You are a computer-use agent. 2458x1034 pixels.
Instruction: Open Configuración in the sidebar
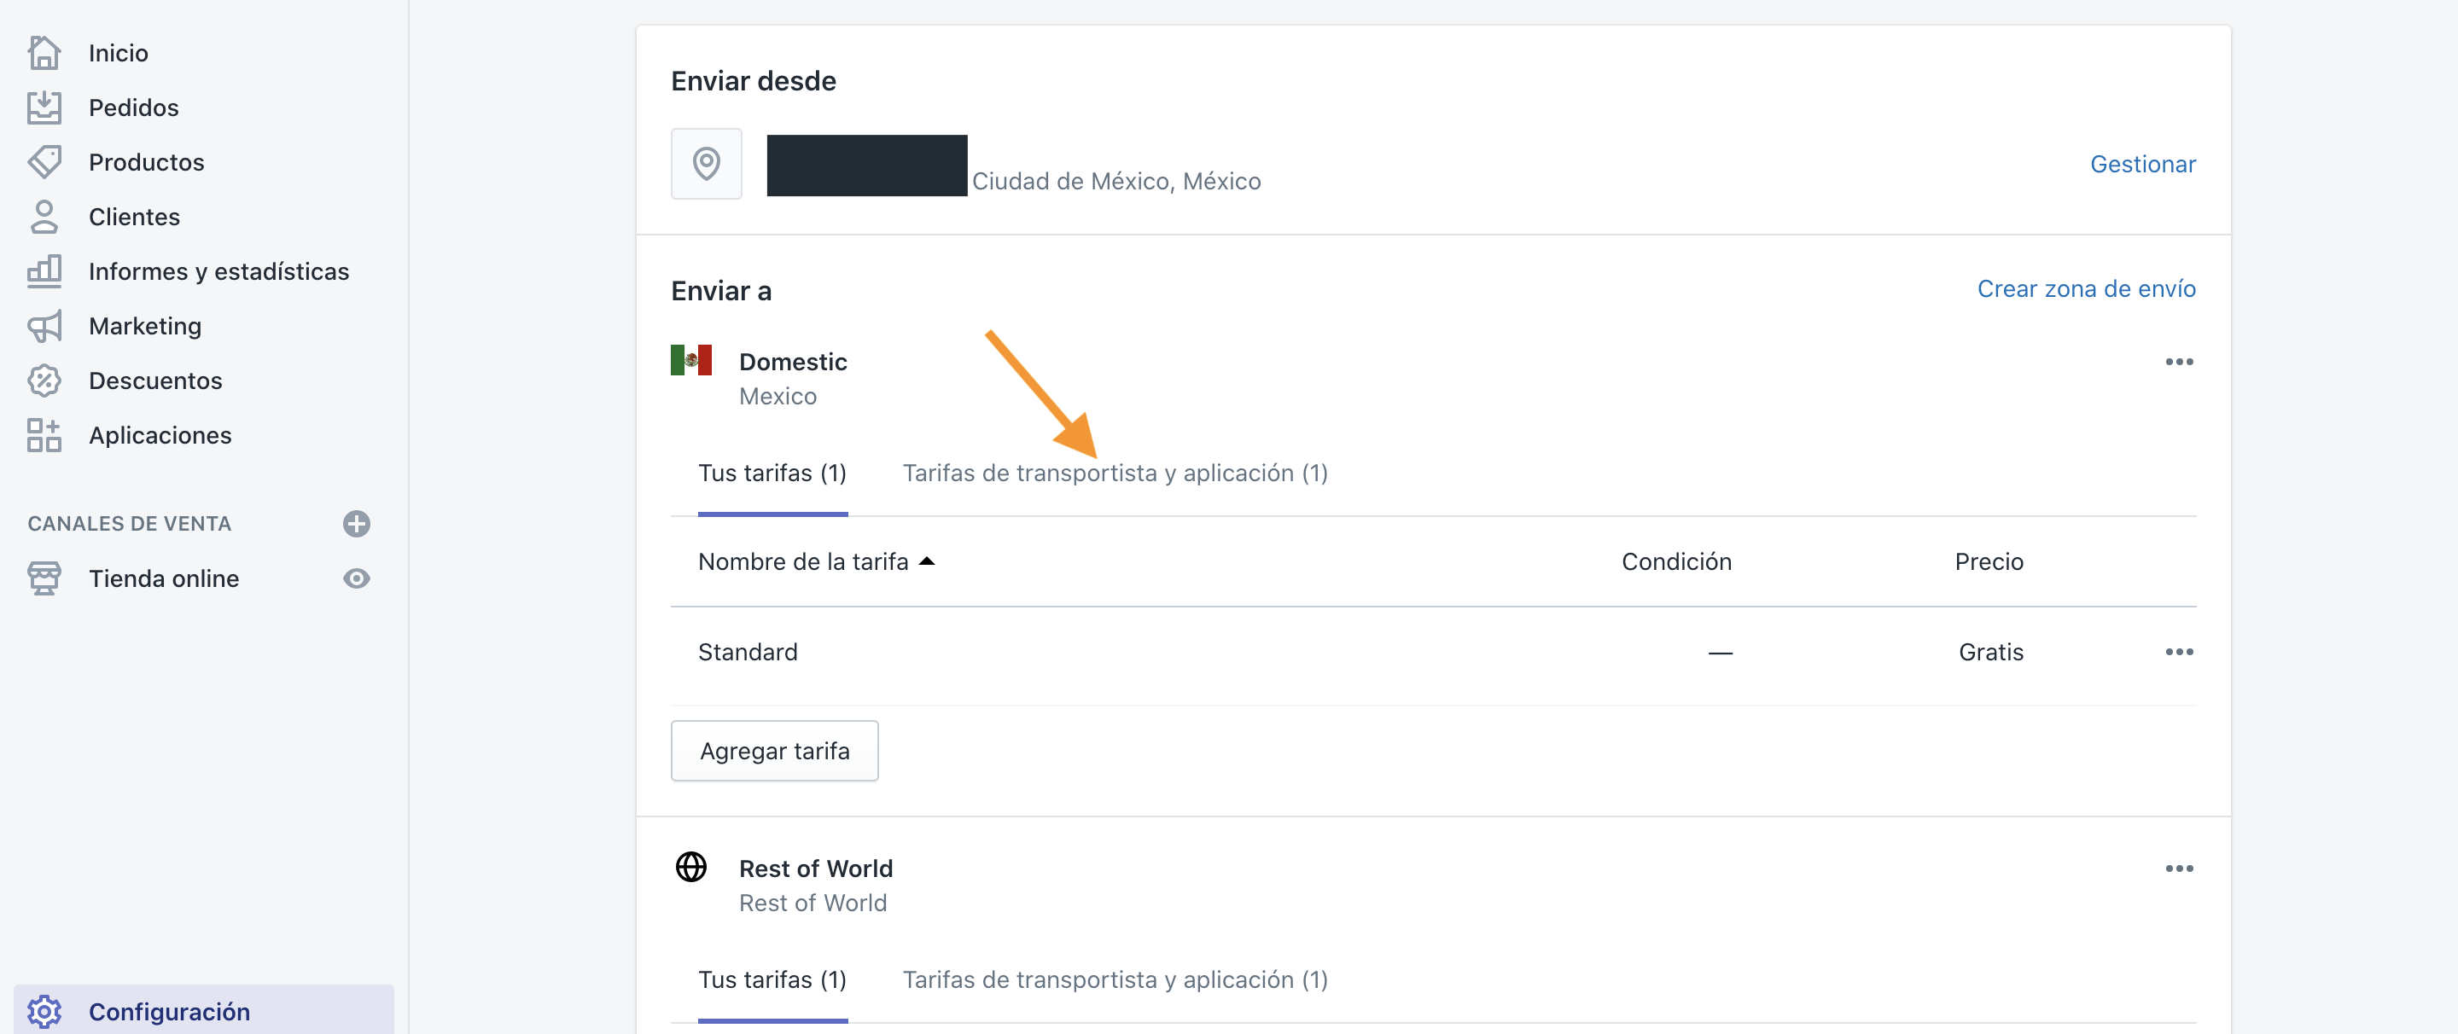(169, 1011)
